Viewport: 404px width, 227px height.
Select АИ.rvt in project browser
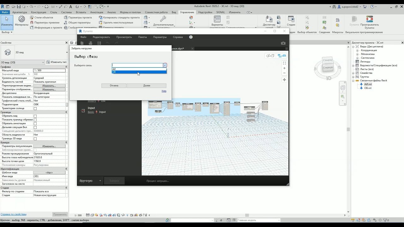tap(368, 84)
